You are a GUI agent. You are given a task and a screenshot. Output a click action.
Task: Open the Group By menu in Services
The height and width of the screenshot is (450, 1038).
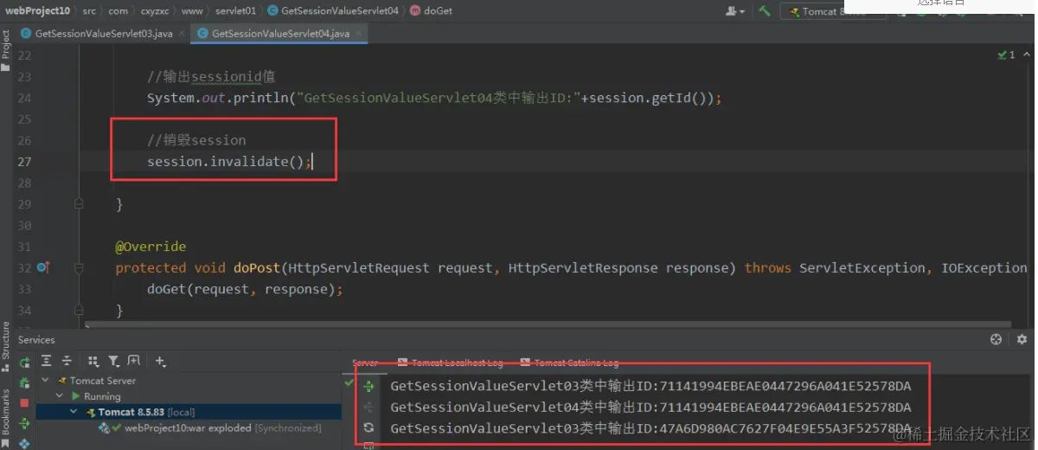93,361
